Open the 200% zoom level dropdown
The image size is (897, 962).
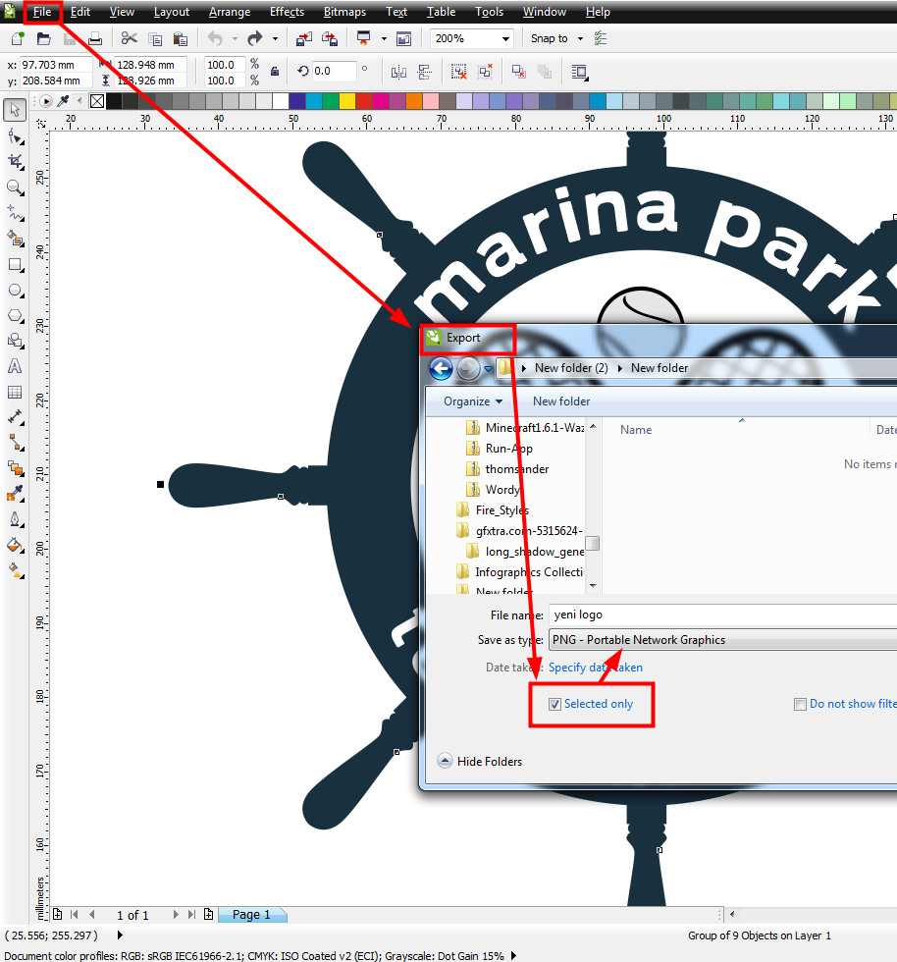click(505, 38)
